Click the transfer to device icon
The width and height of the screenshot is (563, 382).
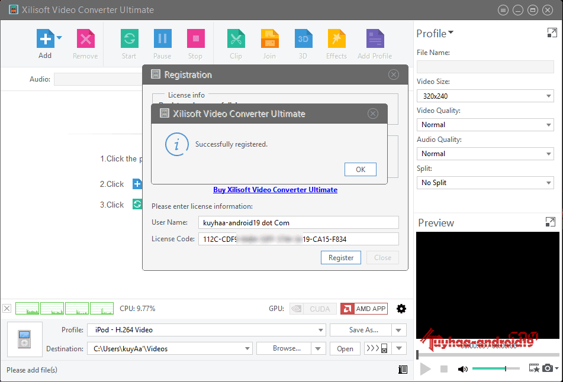pos(378,349)
